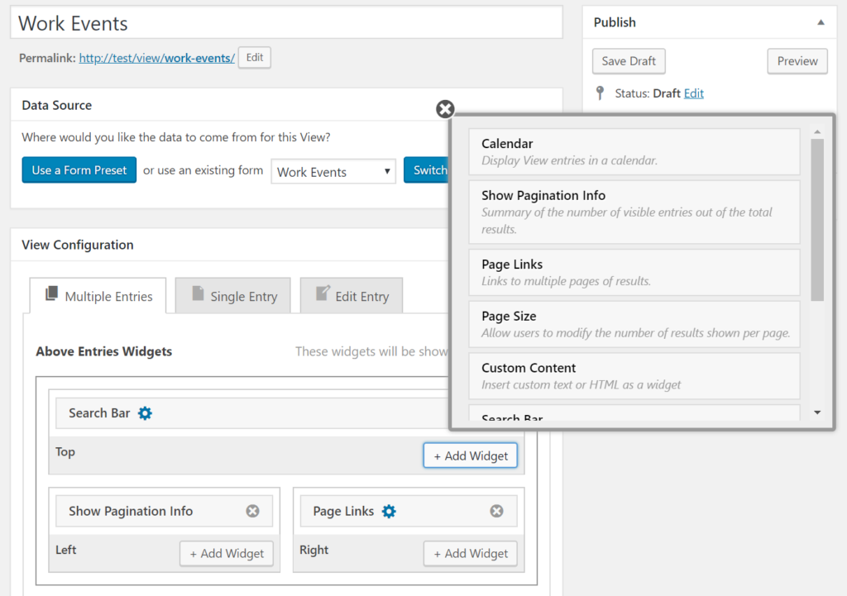Select the Calendar widget from the picker

[634, 150]
